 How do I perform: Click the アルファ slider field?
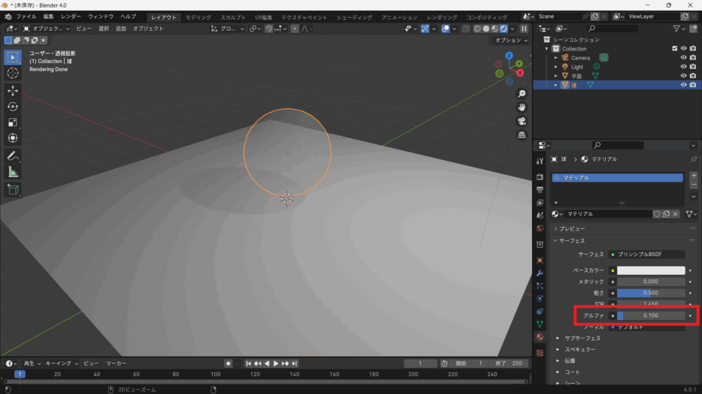pyautogui.click(x=651, y=315)
